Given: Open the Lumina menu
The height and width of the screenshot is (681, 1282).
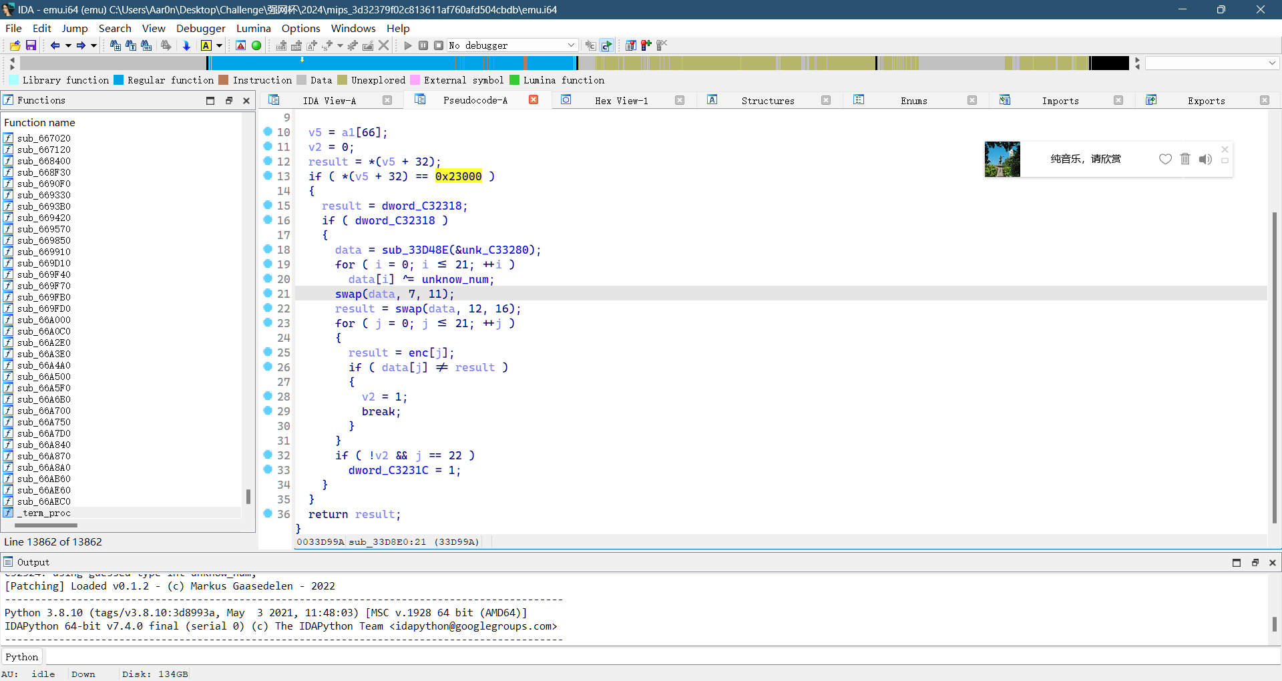Looking at the screenshot, I should pyautogui.click(x=254, y=28).
